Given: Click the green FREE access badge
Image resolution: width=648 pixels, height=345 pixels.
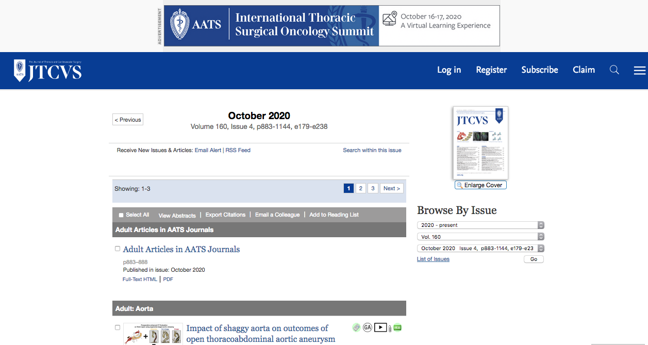Looking at the screenshot, I should [397, 327].
